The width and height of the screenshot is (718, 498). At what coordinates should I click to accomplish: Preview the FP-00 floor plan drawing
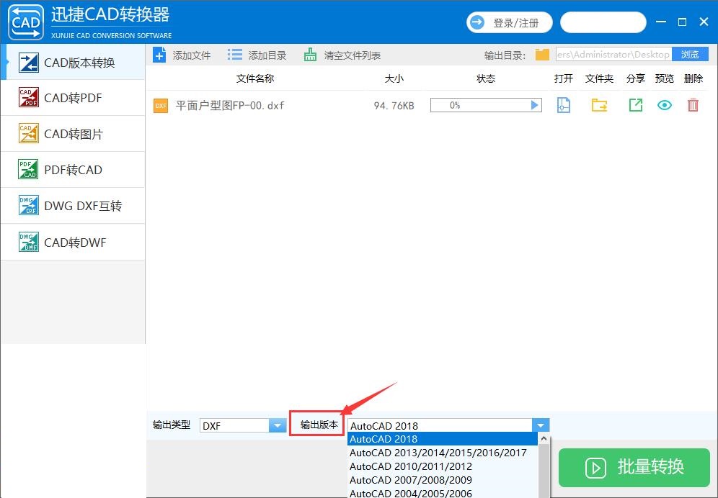pos(664,105)
